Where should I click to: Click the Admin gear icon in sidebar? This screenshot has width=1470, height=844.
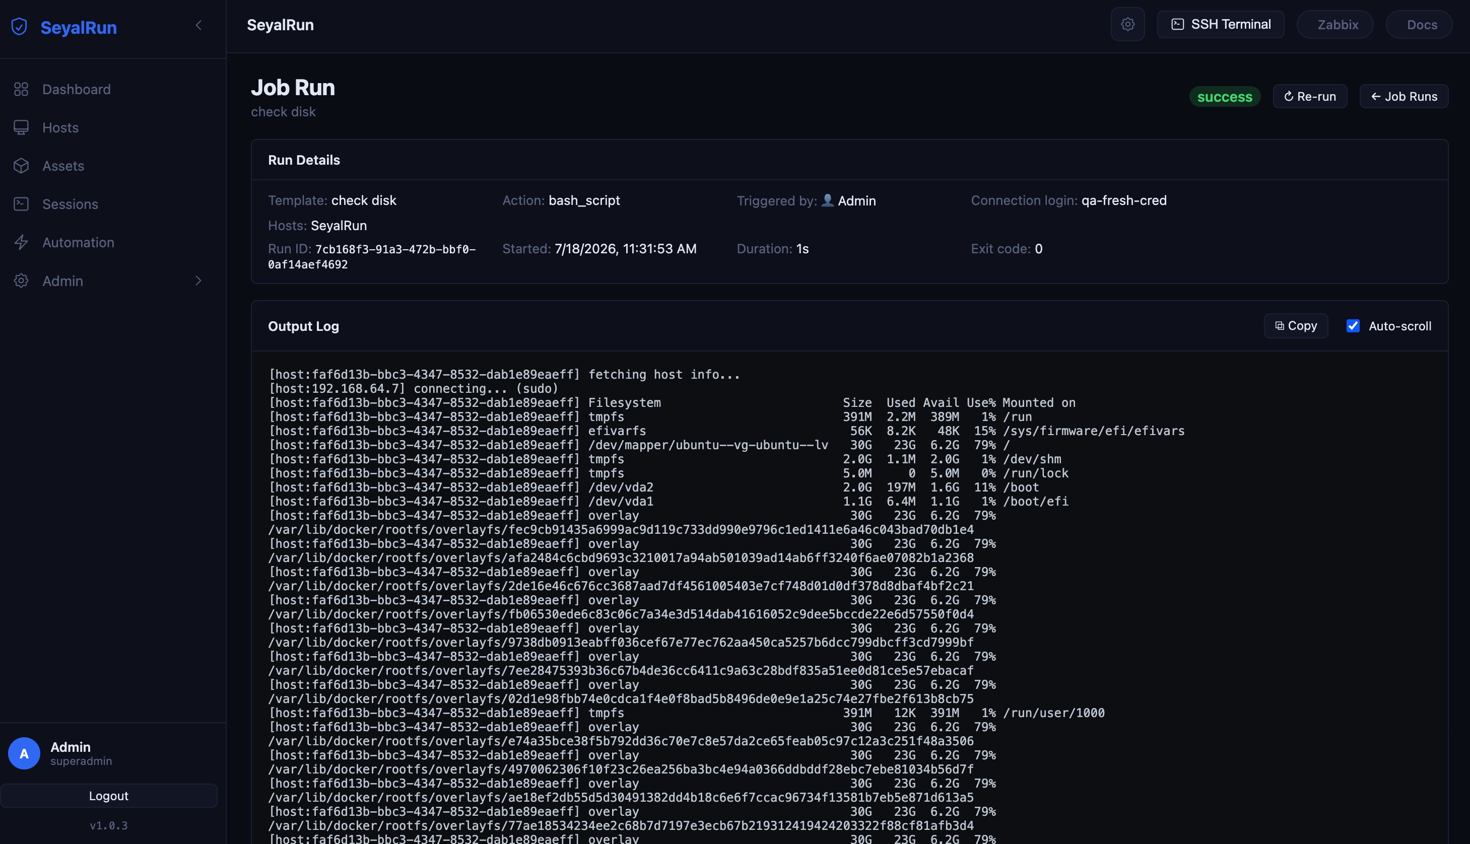[21, 280]
